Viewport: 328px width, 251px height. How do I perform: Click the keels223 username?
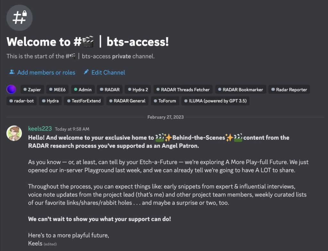(x=40, y=129)
